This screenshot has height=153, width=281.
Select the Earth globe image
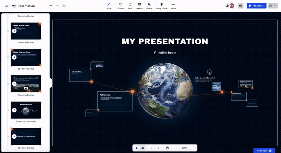[x=165, y=90]
